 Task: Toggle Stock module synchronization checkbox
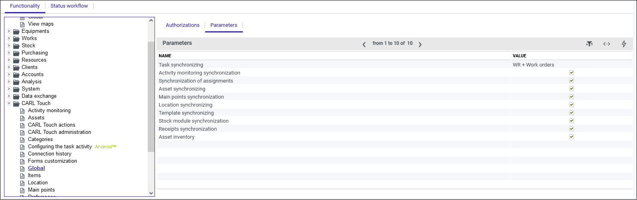pyautogui.click(x=572, y=121)
